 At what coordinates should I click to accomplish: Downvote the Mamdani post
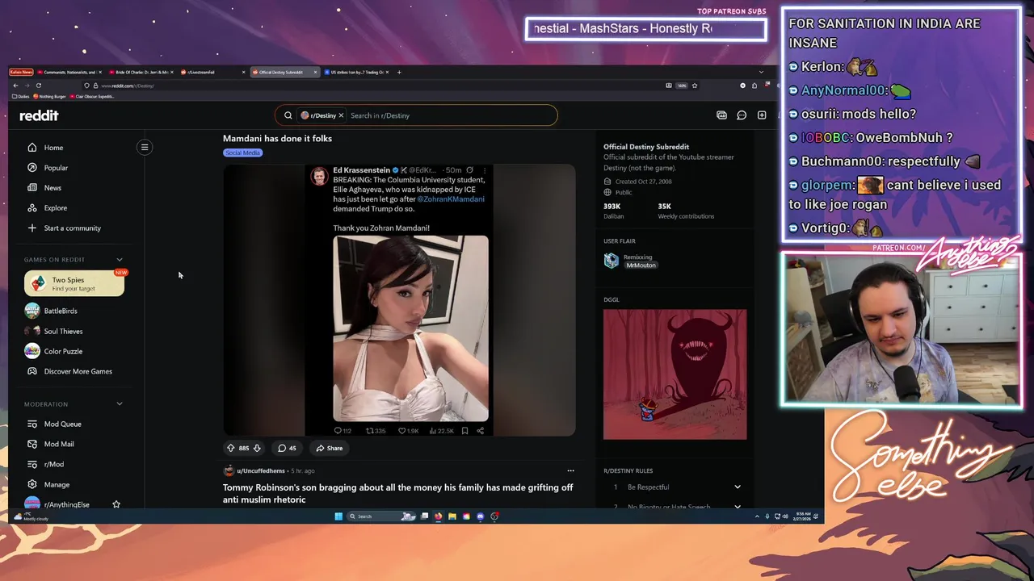pos(257,448)
